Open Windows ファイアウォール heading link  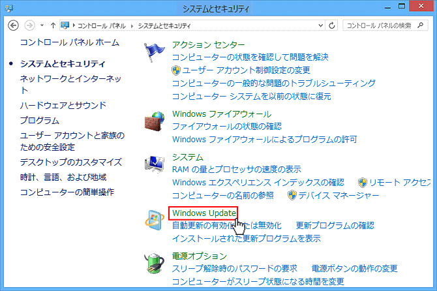click(x=222, y=114)
